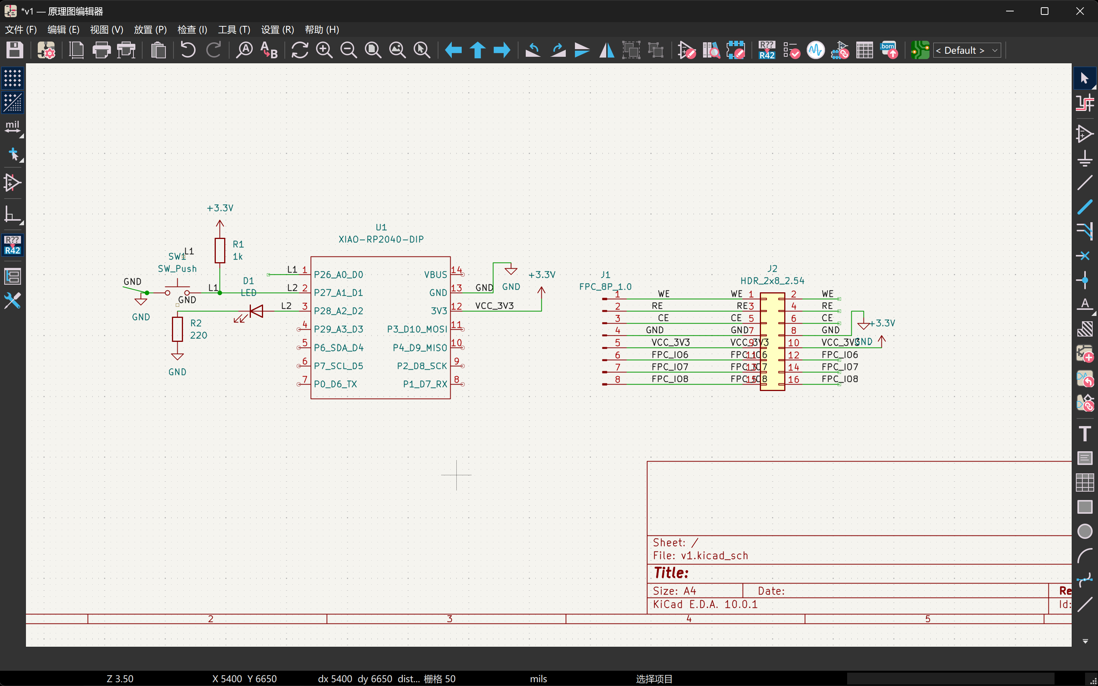The width and height of the screenshot is (1098, 686).
Task: Select the Draw Bus tool
Action: 1085,207
